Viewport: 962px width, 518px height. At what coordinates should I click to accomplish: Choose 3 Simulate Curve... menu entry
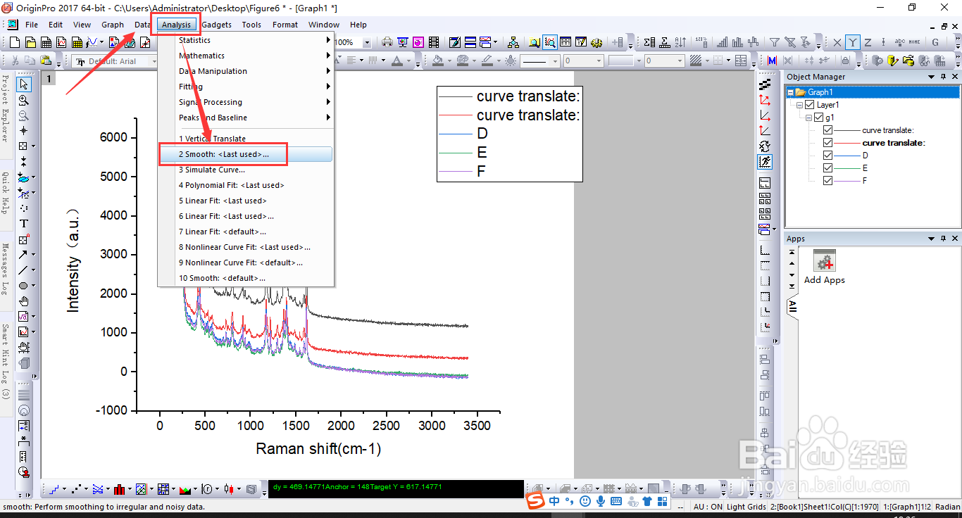point(246,170)
